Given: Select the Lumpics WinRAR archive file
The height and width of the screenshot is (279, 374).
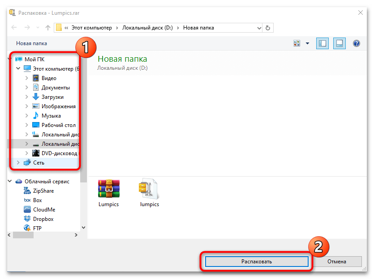Looking at the screenshot, I should [x=108, y=193].
